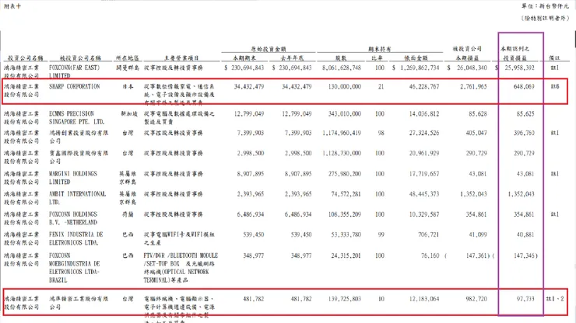Screen dimensions: 576x323
Task: Select book value 706,721
Action: 428,234
